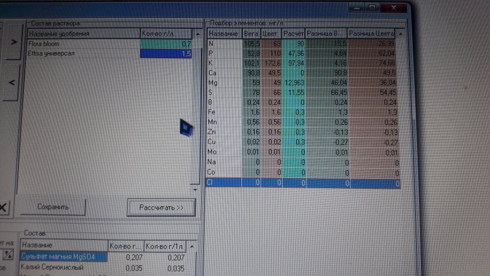Click the Расчёт column header
490x276 pixels.
coord(294,33)
